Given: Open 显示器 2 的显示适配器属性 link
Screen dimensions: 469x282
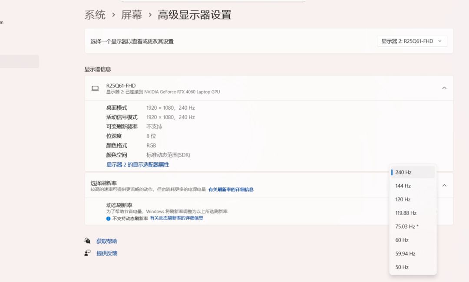Looking at the screenshot, I should [x=138, y=165].
